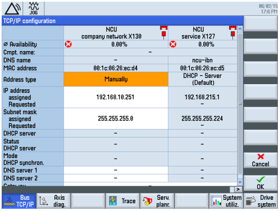Image resolution: width=279 pixels, height=211 pixels.
Task: Click scroll up arrow of the table
Action: tap(240, 29)
